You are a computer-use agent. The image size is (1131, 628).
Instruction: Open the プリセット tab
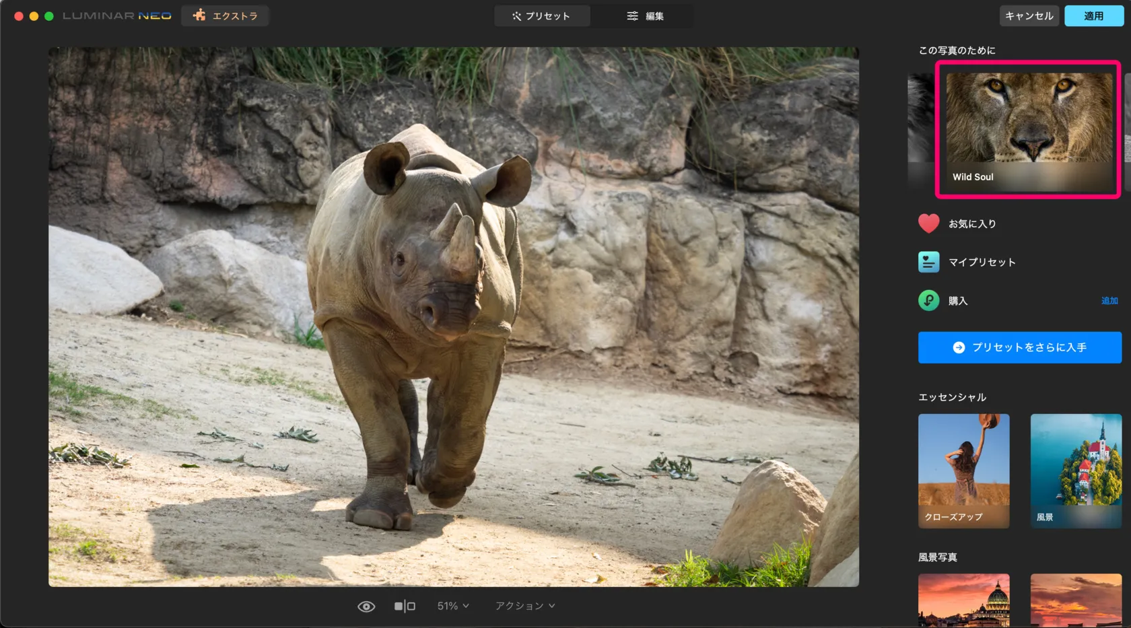coord(541,15)
